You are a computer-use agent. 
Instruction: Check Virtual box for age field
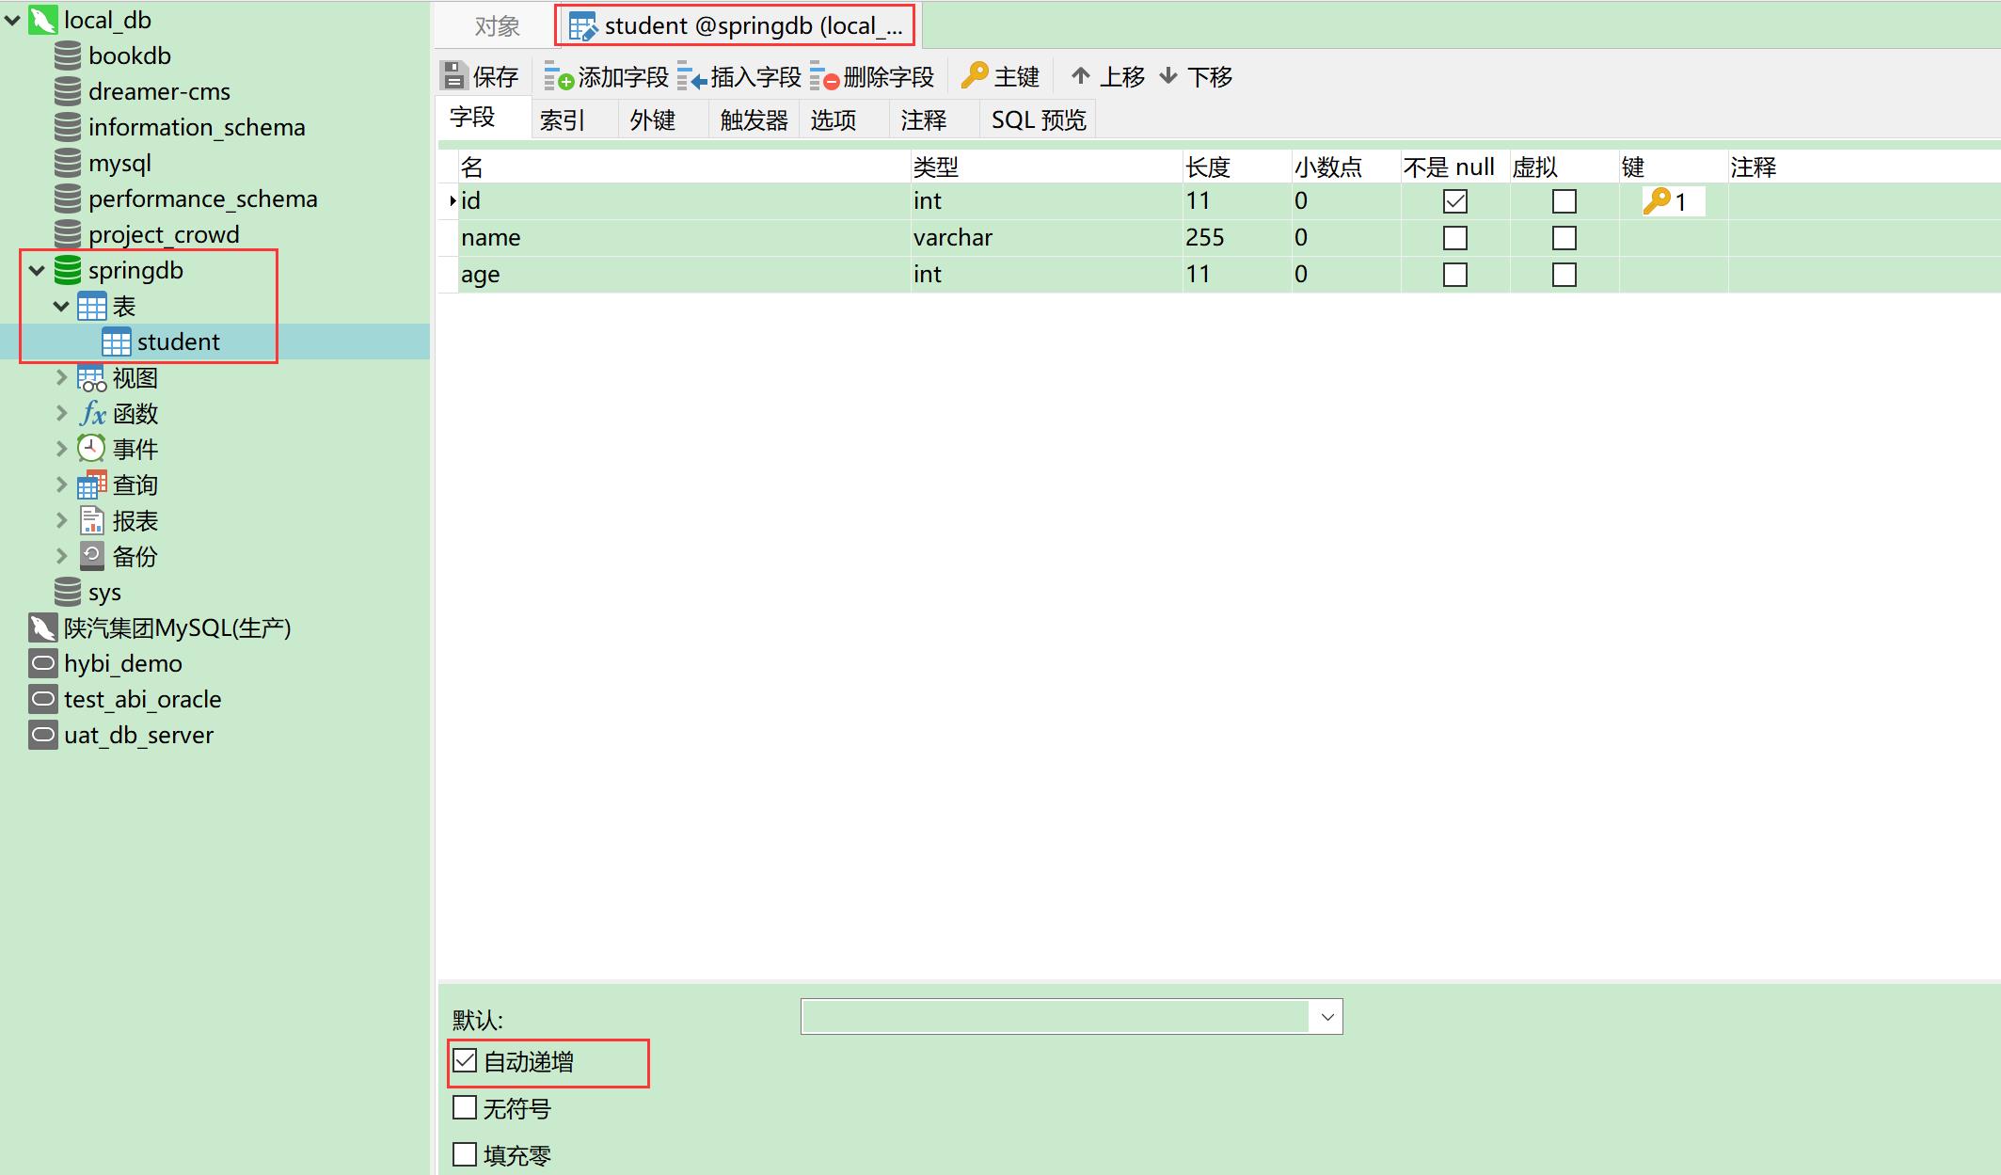tap(1564, 275)
